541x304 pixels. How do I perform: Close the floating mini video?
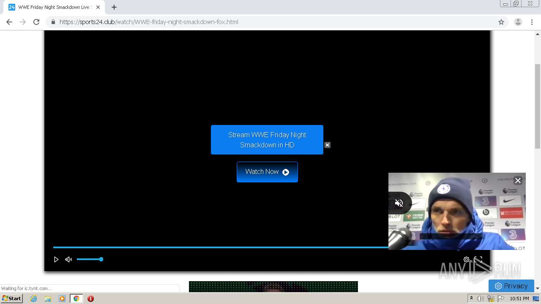pyautogui.click(x=518, y=181)
